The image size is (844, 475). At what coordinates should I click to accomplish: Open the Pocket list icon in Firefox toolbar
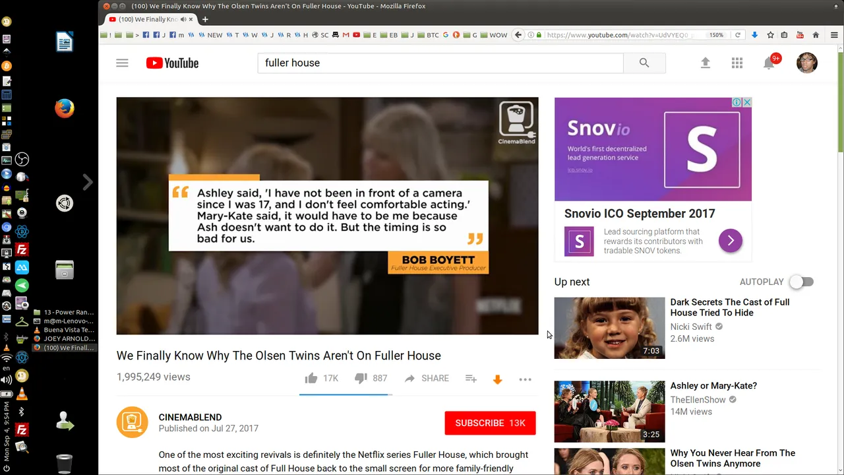pyautogui.click(x=784, y=35)
